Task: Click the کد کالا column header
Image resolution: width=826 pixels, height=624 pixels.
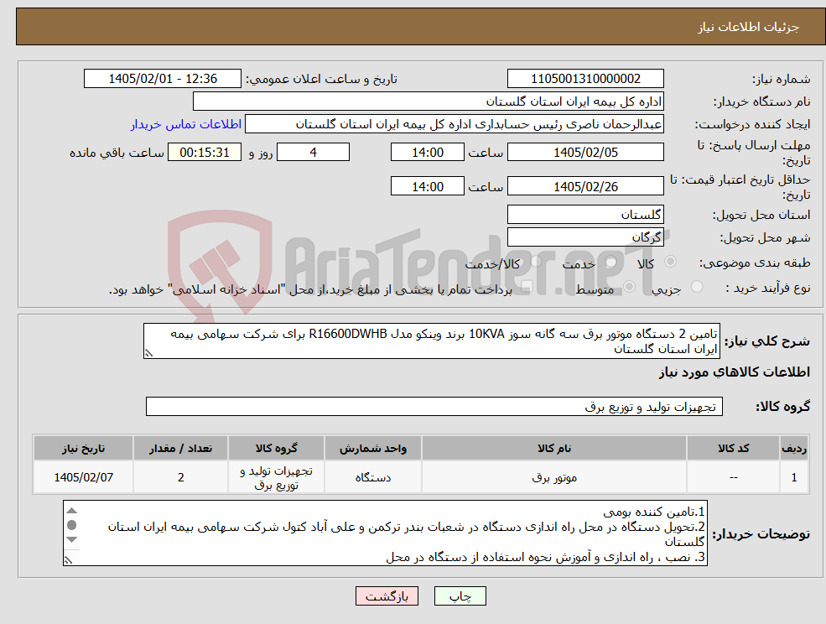Action: click(x=733, y=448)
